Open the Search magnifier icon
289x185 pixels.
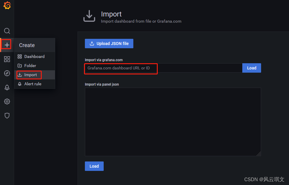pyautogui.click(x=7, y=31)
